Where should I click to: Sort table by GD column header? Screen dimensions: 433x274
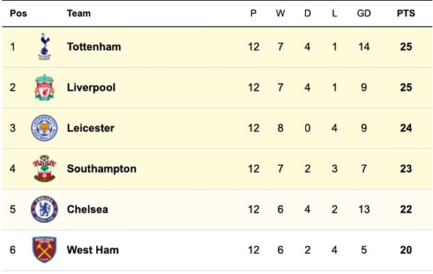(364, 13)
